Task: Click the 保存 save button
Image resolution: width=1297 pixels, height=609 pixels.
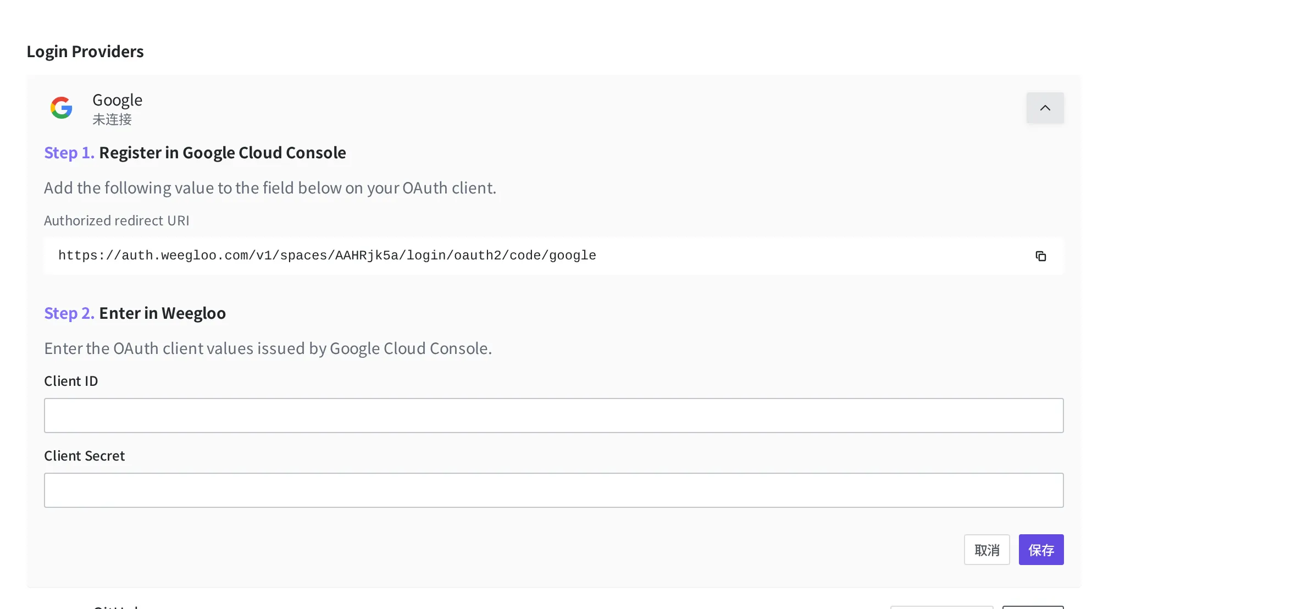Action: pos(1041,550)
